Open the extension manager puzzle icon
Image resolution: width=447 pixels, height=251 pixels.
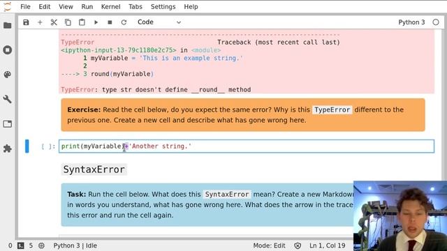pyautogui.click(x=8, y=149)
